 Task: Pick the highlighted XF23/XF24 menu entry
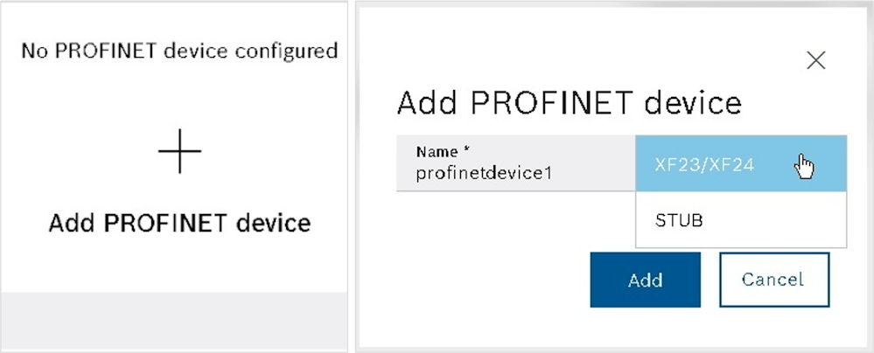click(x=741, y=163)
